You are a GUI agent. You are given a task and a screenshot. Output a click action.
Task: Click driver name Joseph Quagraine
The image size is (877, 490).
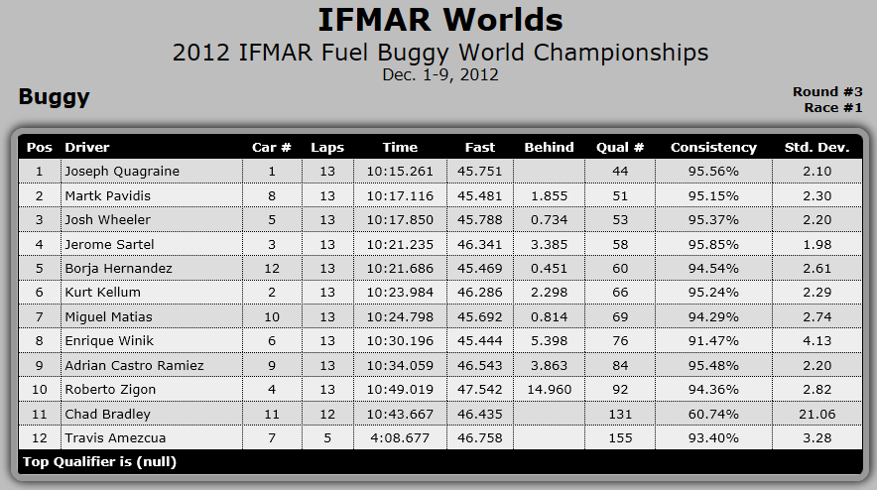pos(122,172)
